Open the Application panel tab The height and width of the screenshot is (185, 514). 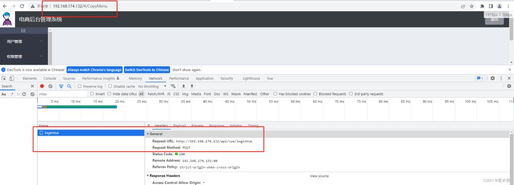[x=205, y=79]
